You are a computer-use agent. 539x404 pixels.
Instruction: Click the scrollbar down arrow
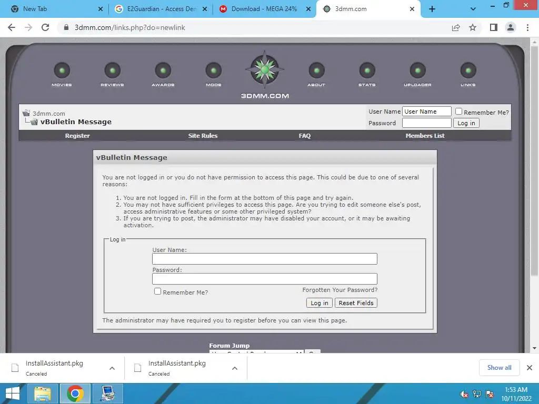(534, 348)
